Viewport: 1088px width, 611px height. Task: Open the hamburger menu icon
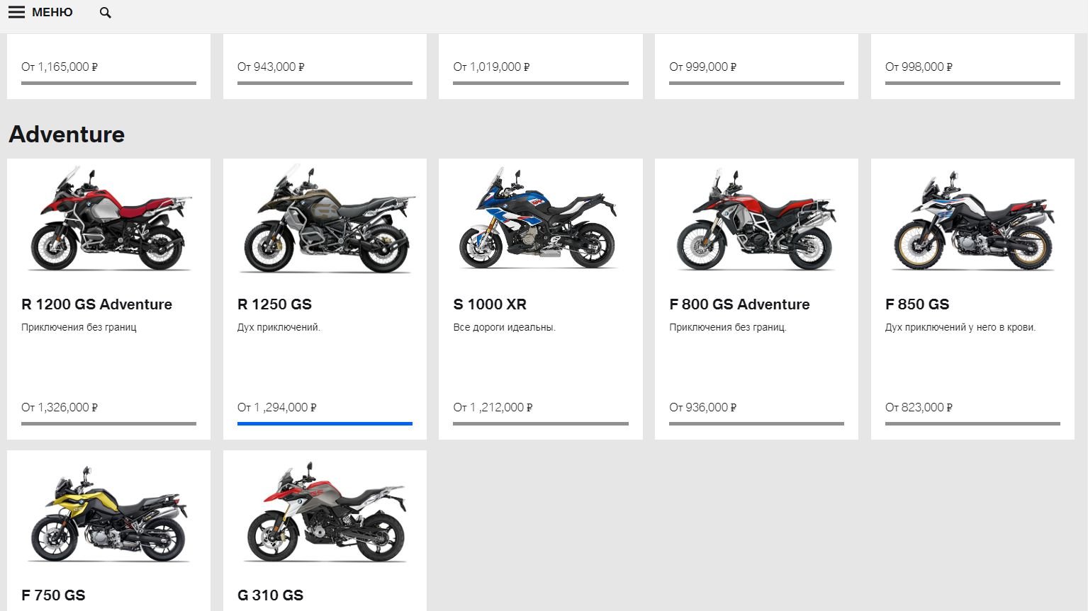(16, 13)
